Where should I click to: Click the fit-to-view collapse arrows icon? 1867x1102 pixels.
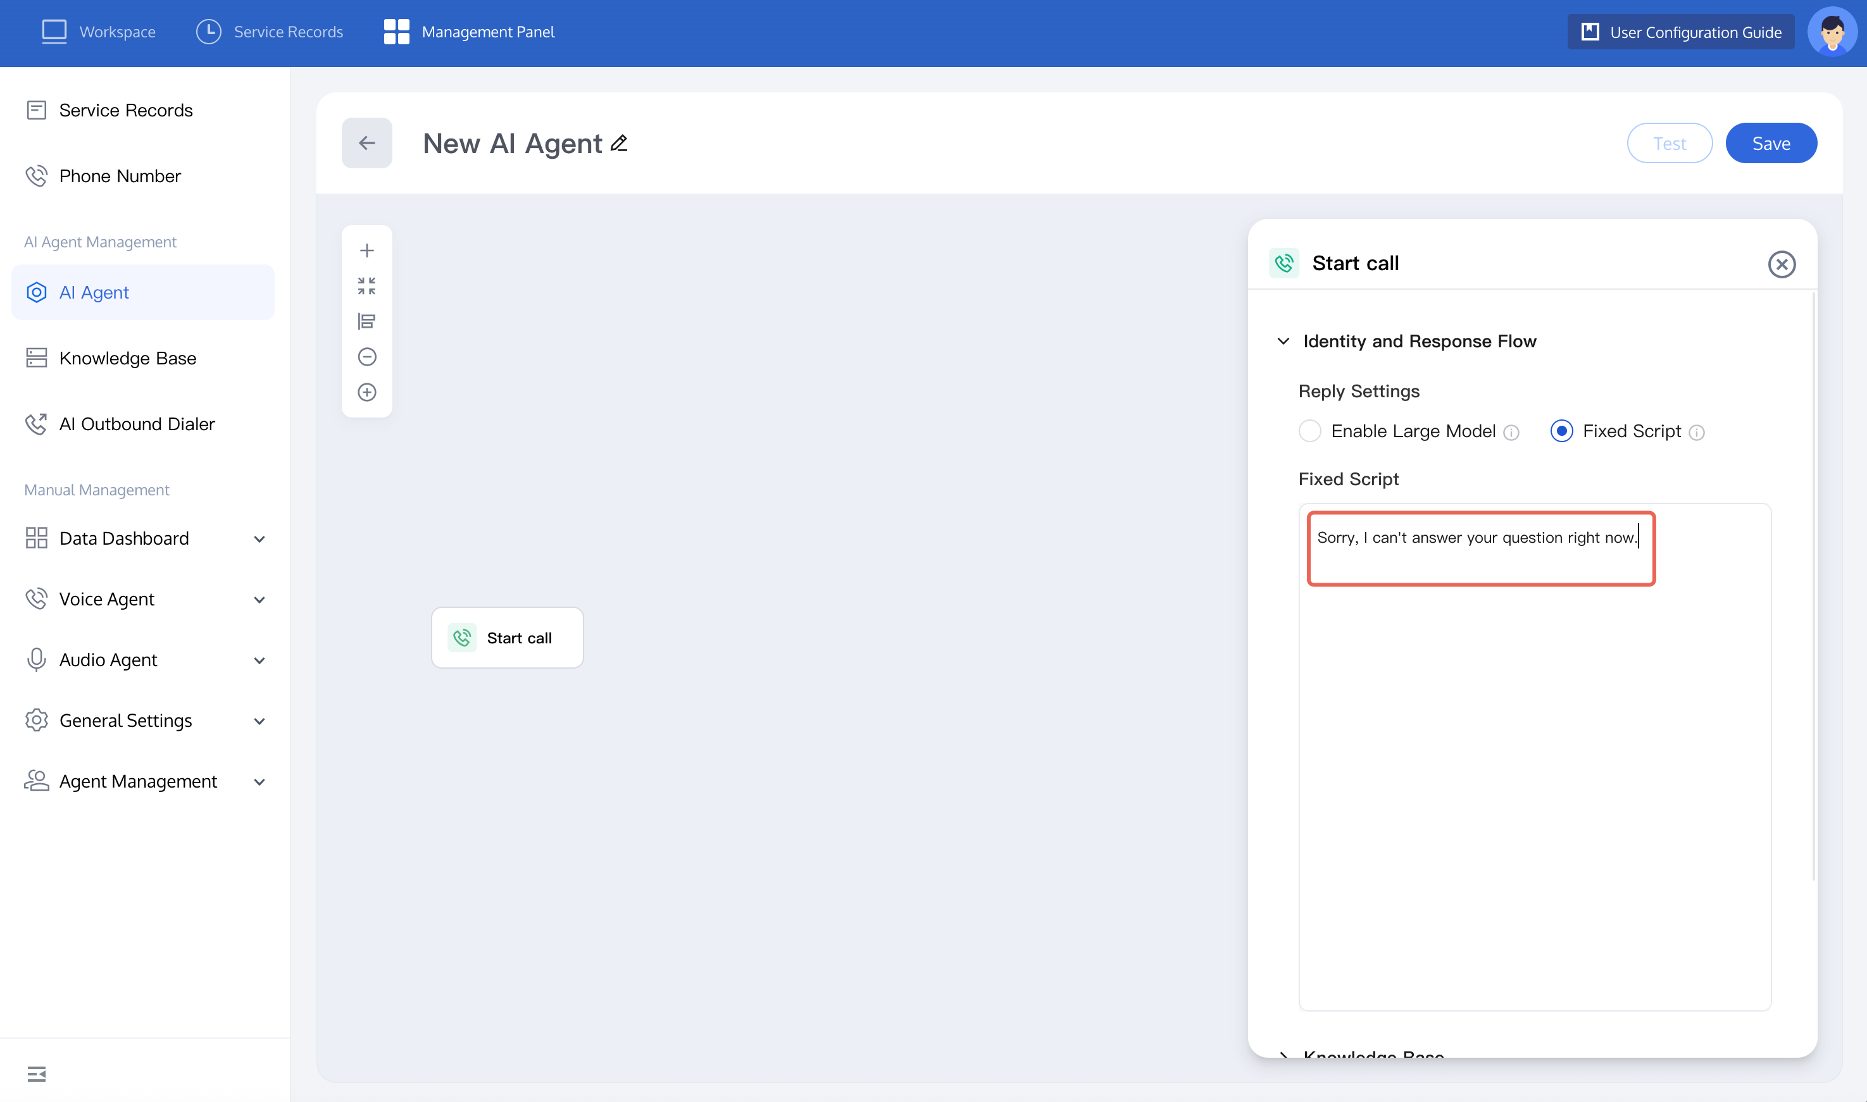367,286
